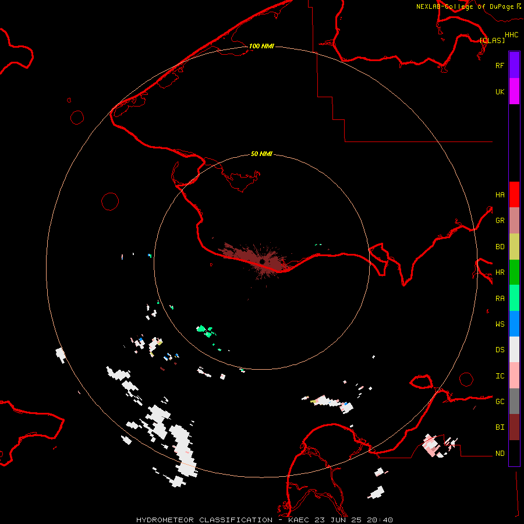The image size is (524, 524).
Task: Pick the brown BI legend swatch
Action: pyautogui.click(x=514, y=427)
